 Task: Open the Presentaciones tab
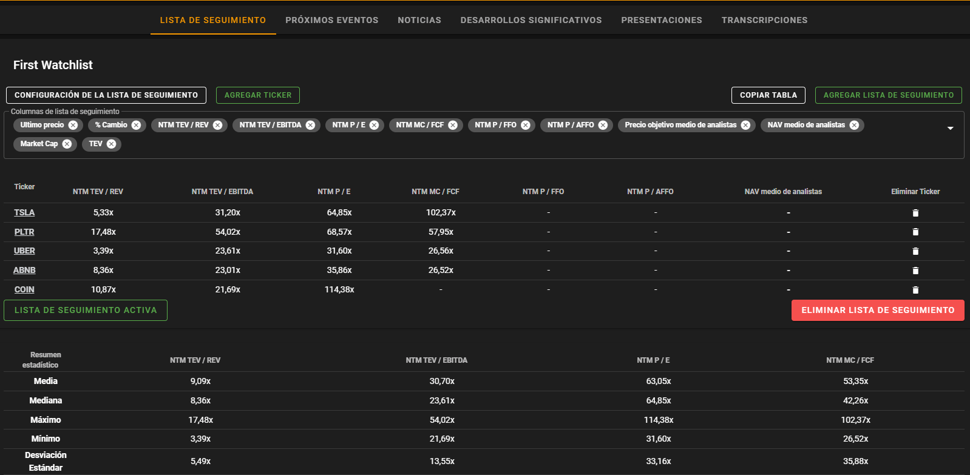click(x=662, y=20)
